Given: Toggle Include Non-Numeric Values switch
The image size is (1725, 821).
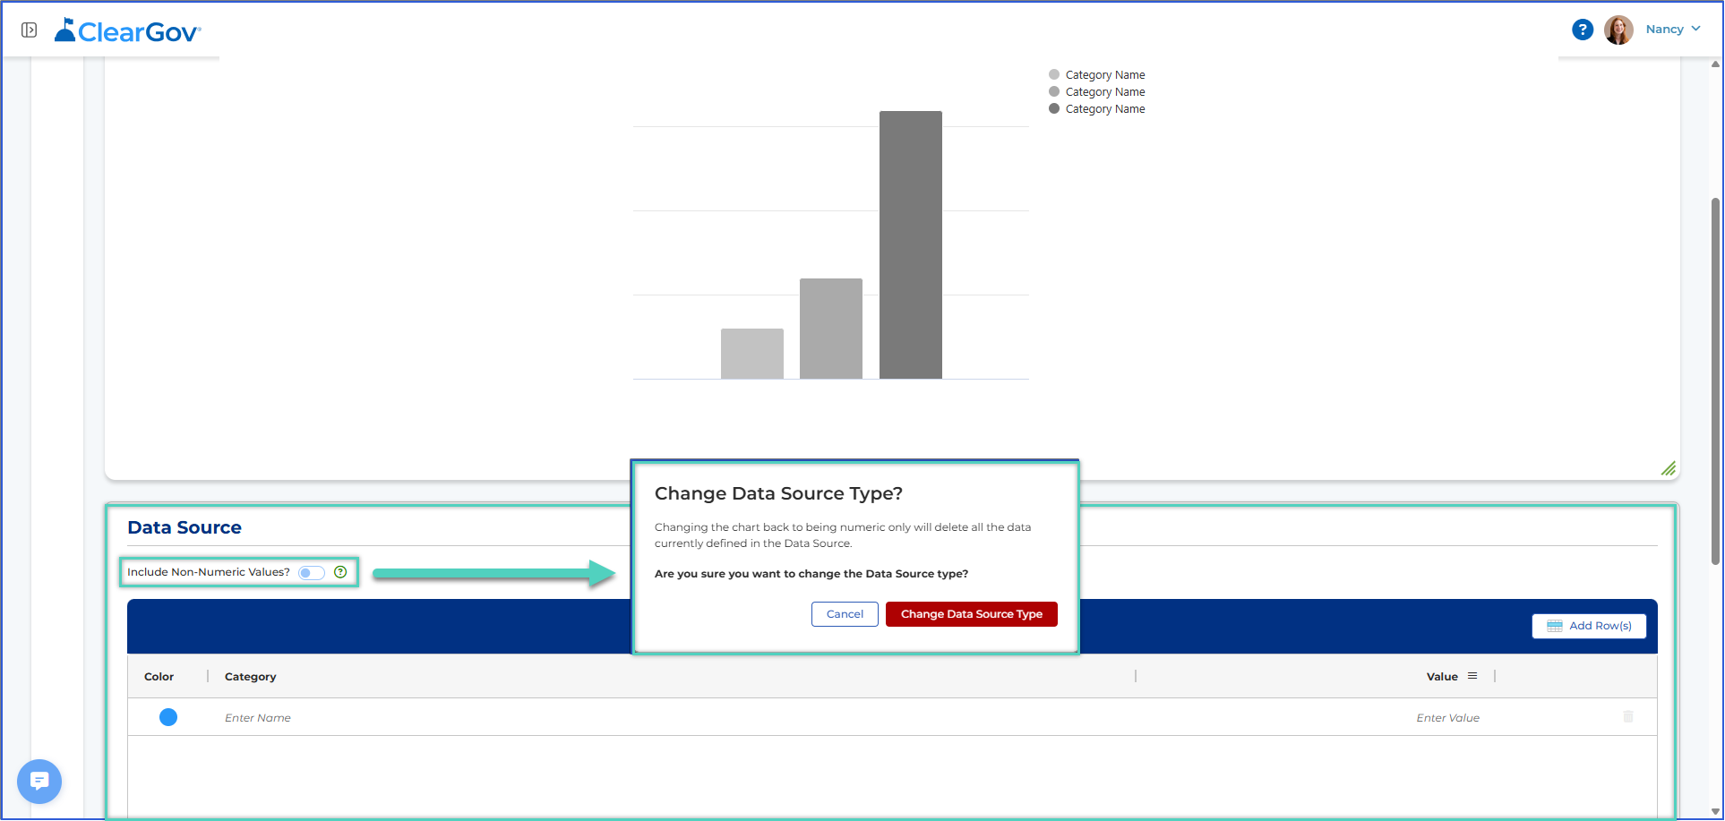Looking at the screenshot, I should click(312, 573).
